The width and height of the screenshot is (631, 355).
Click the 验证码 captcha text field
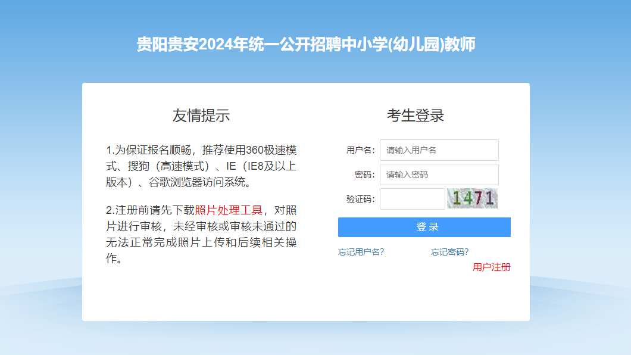(412, 199)
